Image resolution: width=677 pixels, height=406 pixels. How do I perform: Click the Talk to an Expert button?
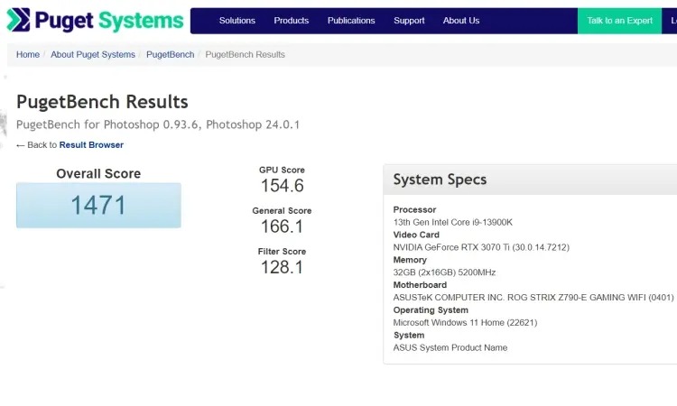pos(619,21)
